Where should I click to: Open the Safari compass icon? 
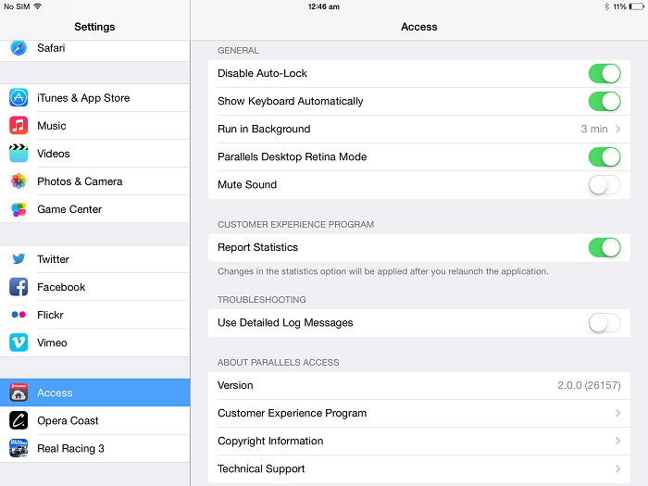pyautogui.click(x=19, y=48)
